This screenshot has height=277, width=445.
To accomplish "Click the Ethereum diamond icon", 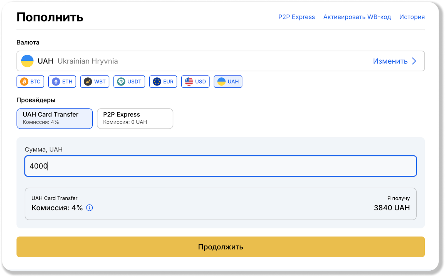I will tap(56, 82).
